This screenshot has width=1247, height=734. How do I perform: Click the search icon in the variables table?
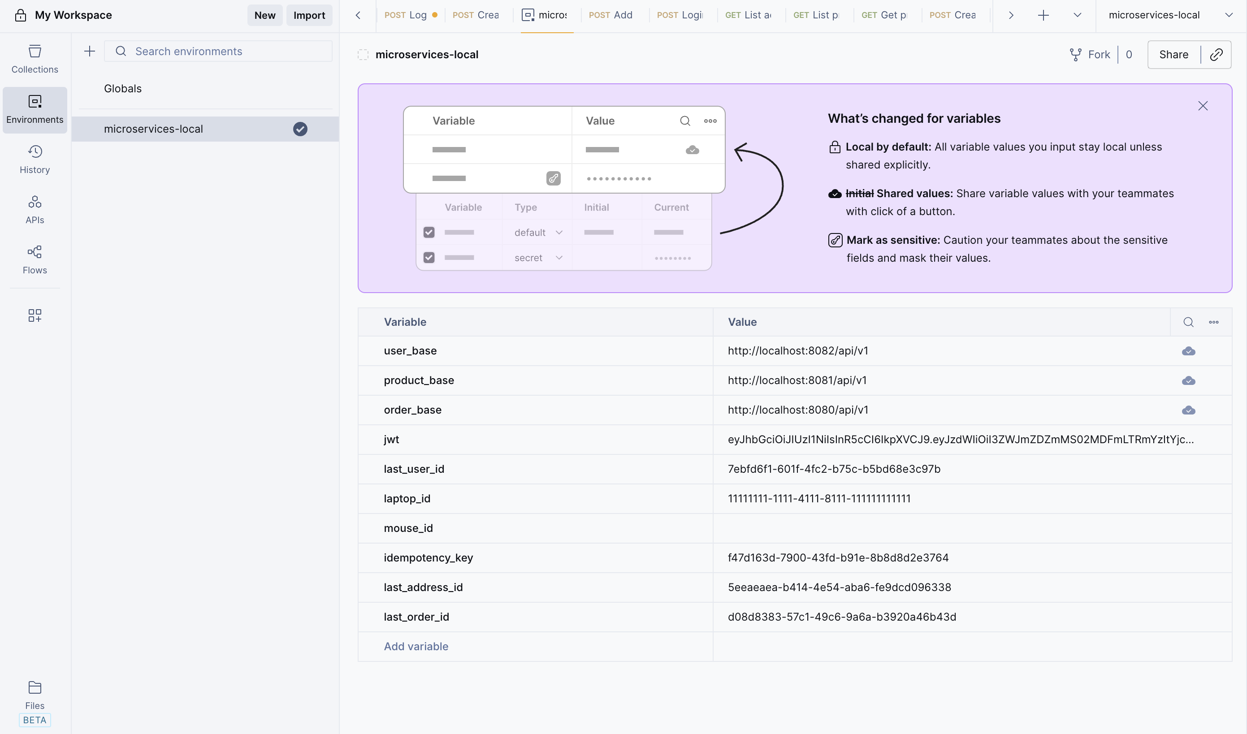pos(1188,322)
